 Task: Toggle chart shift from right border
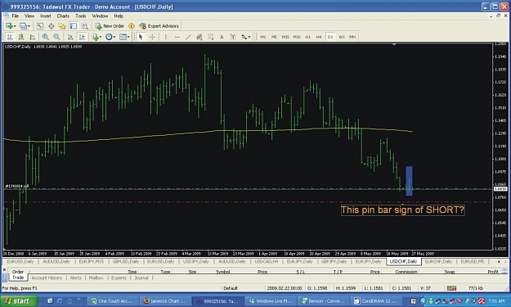[x=82, y=37]
